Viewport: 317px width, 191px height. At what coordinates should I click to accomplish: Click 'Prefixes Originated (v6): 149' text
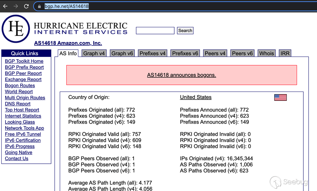[x=102, y=122]
